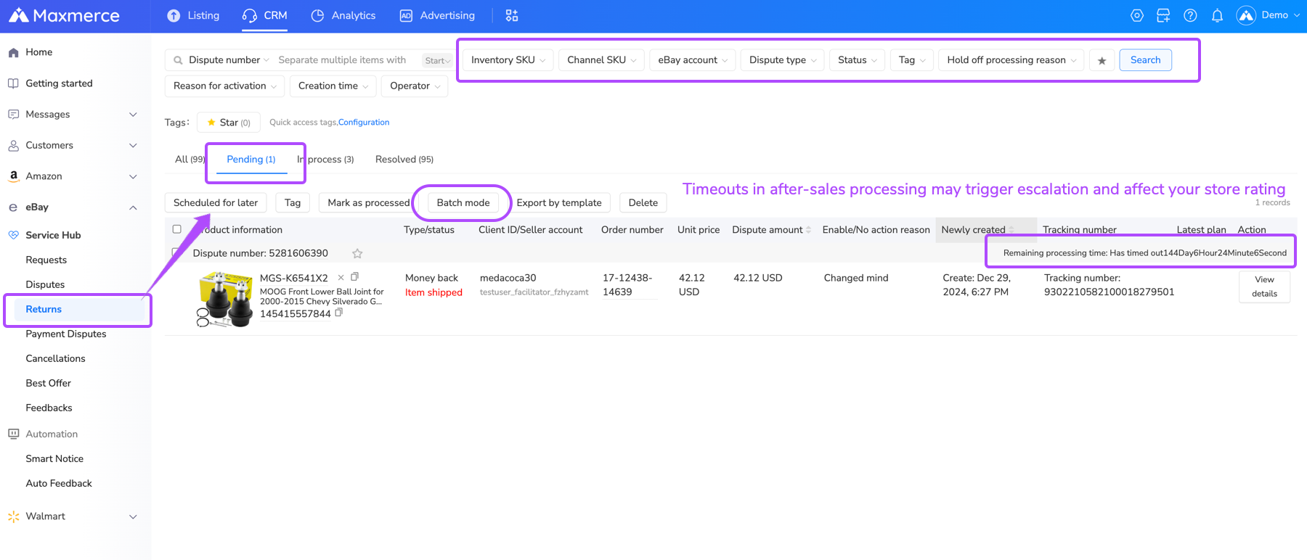The width and height of the screenshot is (1307, 560).
Task: Sort by Newly created column arrows
Action: coord(1011,230)
